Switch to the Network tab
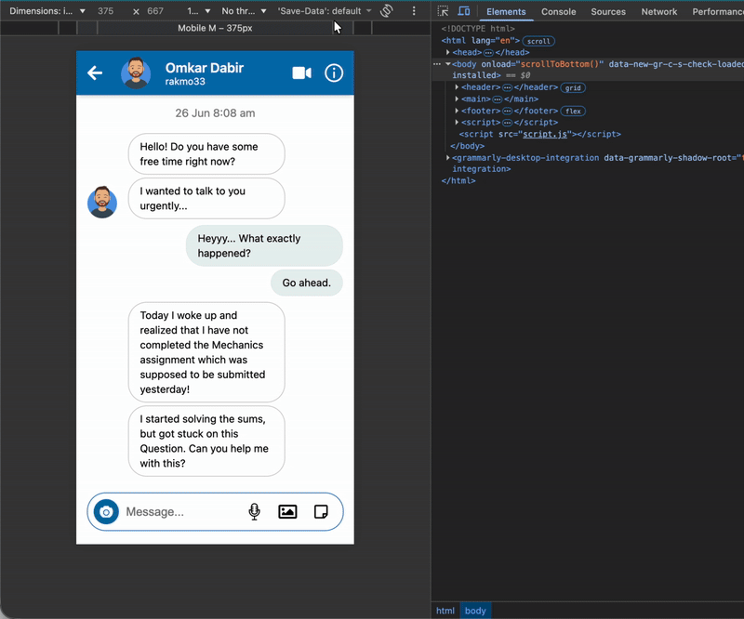 [659, 12]
